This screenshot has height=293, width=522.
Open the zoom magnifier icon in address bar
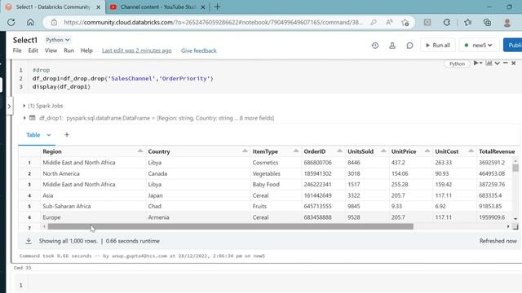click(x=374, y=22)
